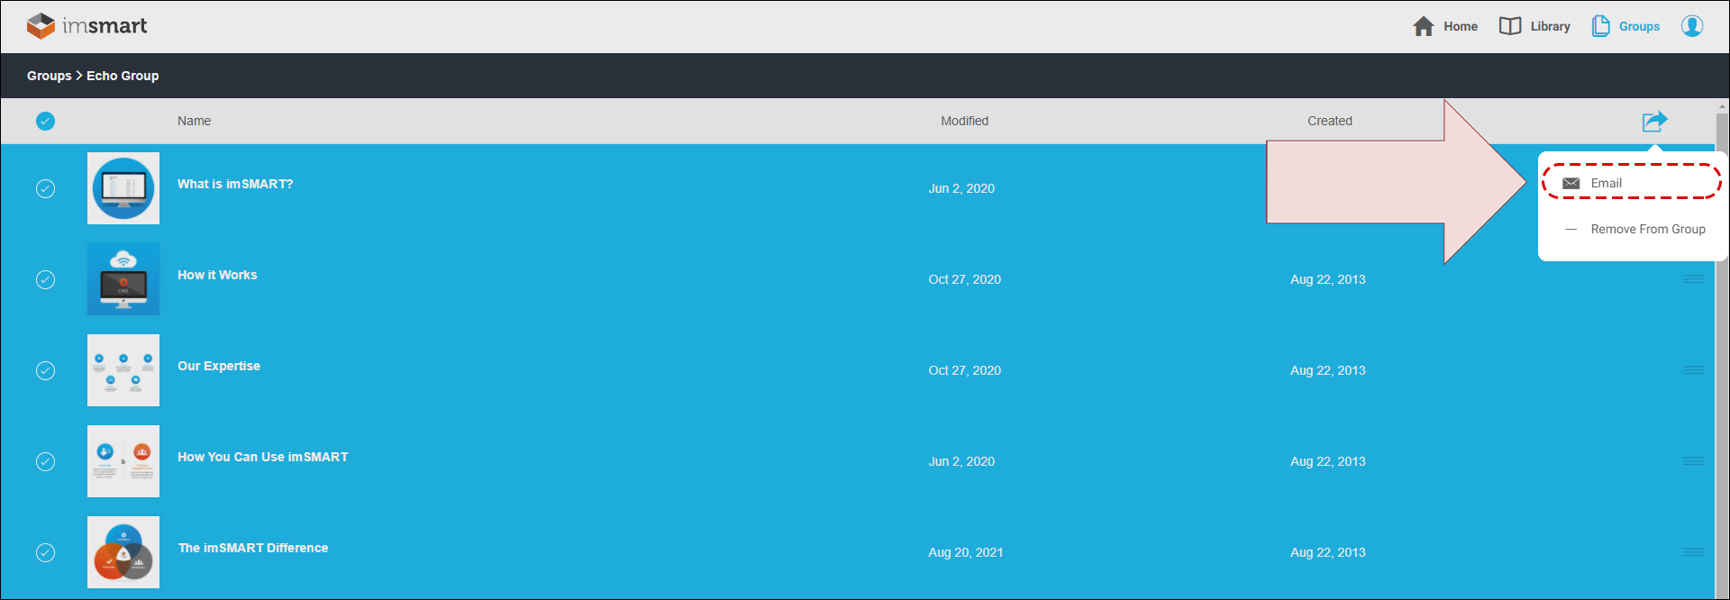Screen dimensions: 1730x600
Task: Click reorder handle for The imSMART Difference
Action: (1694, 552)
